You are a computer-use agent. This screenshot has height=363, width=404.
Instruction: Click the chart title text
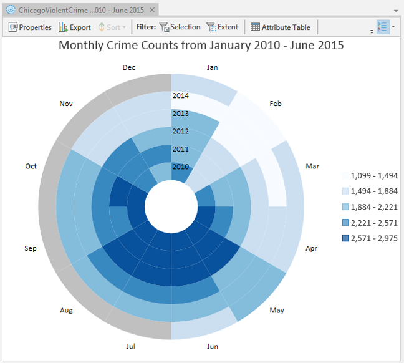click(201, 46)
